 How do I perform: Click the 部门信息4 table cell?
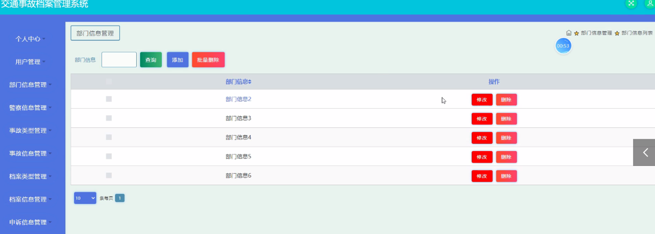(x=238, y=137)
